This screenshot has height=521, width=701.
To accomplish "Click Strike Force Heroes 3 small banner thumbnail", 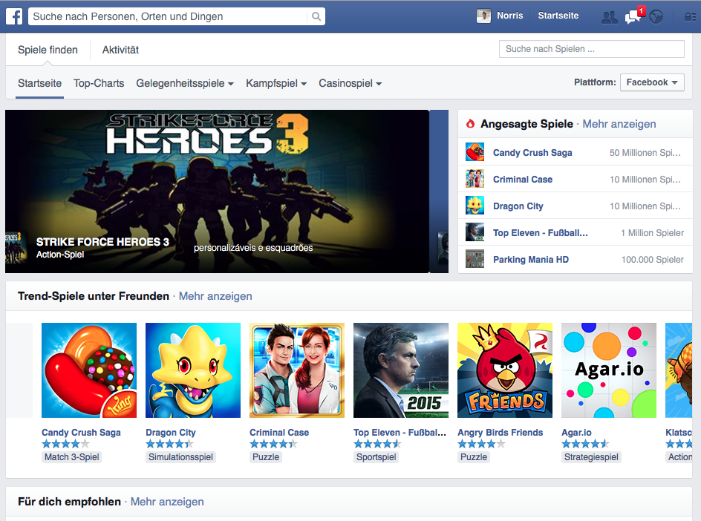I will click(x=16, y=247).
